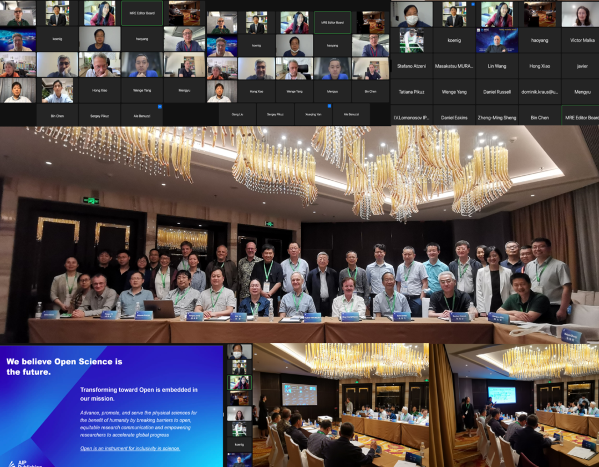Click the "Gang Liu" participant tile
The width and height of the screenshot is (599, 467).
coord(237,114)
